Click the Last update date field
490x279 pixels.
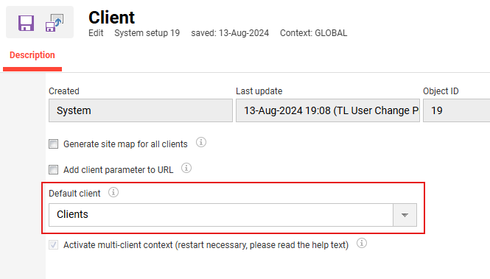point(328,110)
